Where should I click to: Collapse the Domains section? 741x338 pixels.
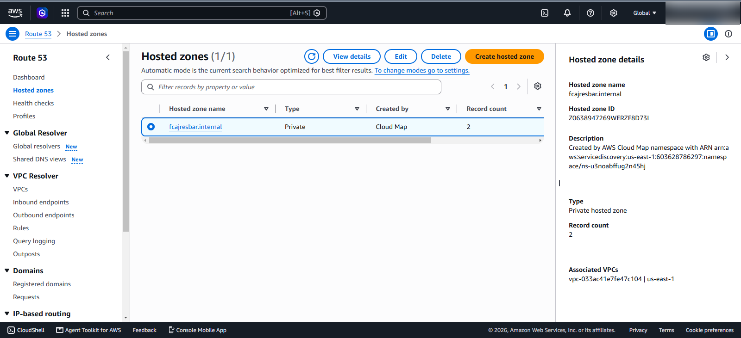coord(7,270)
